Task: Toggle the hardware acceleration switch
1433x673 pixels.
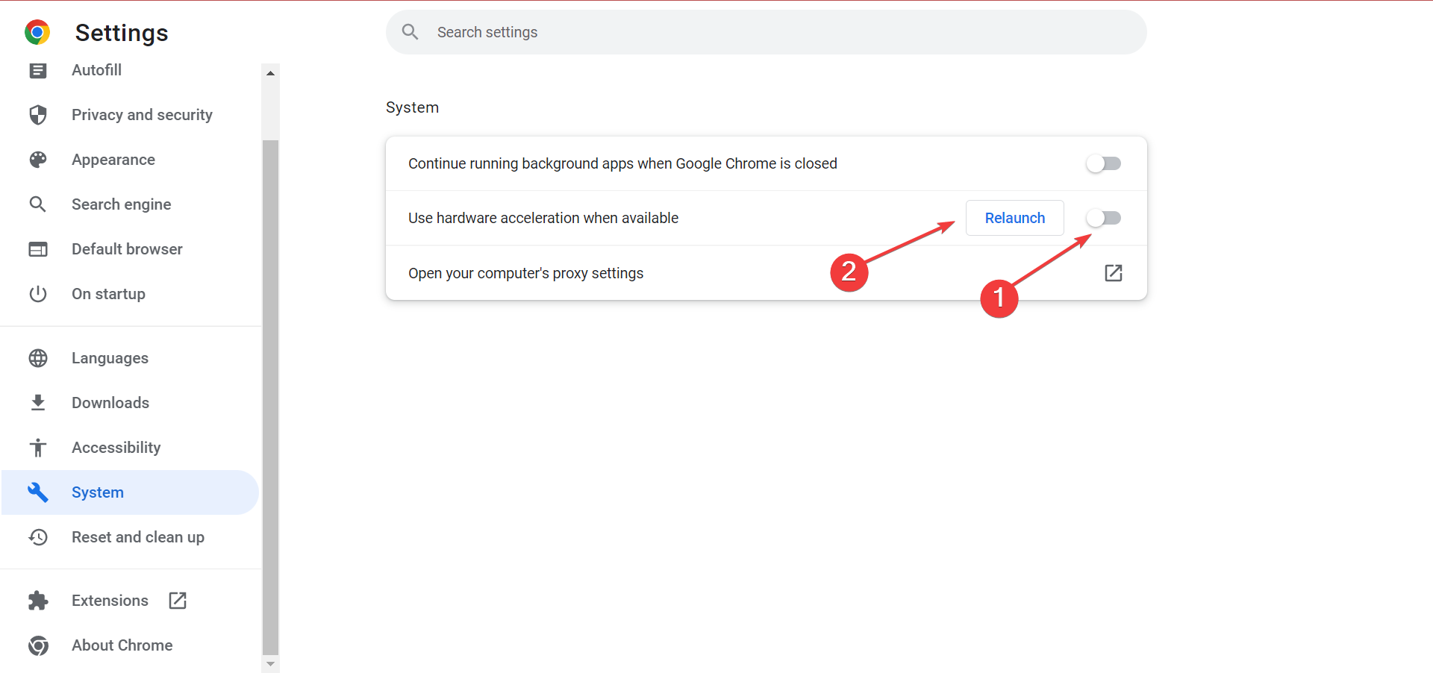Action: click(x=1104, y=218)
